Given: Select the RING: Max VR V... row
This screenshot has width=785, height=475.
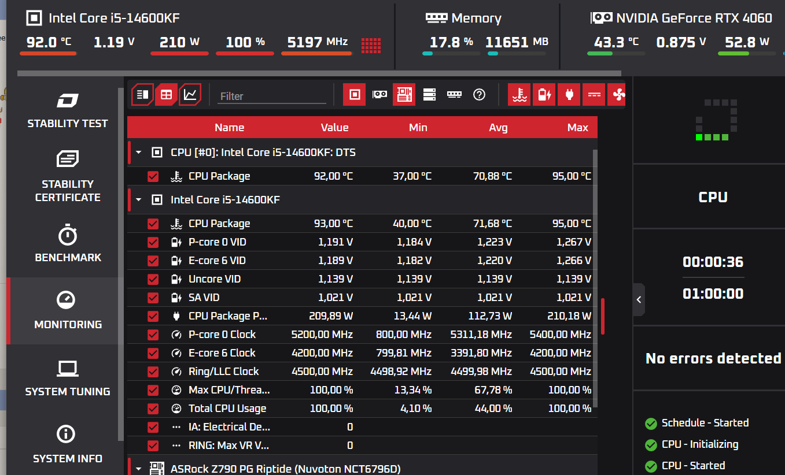Looking at the screenshot, I should (x=362, y=446).
